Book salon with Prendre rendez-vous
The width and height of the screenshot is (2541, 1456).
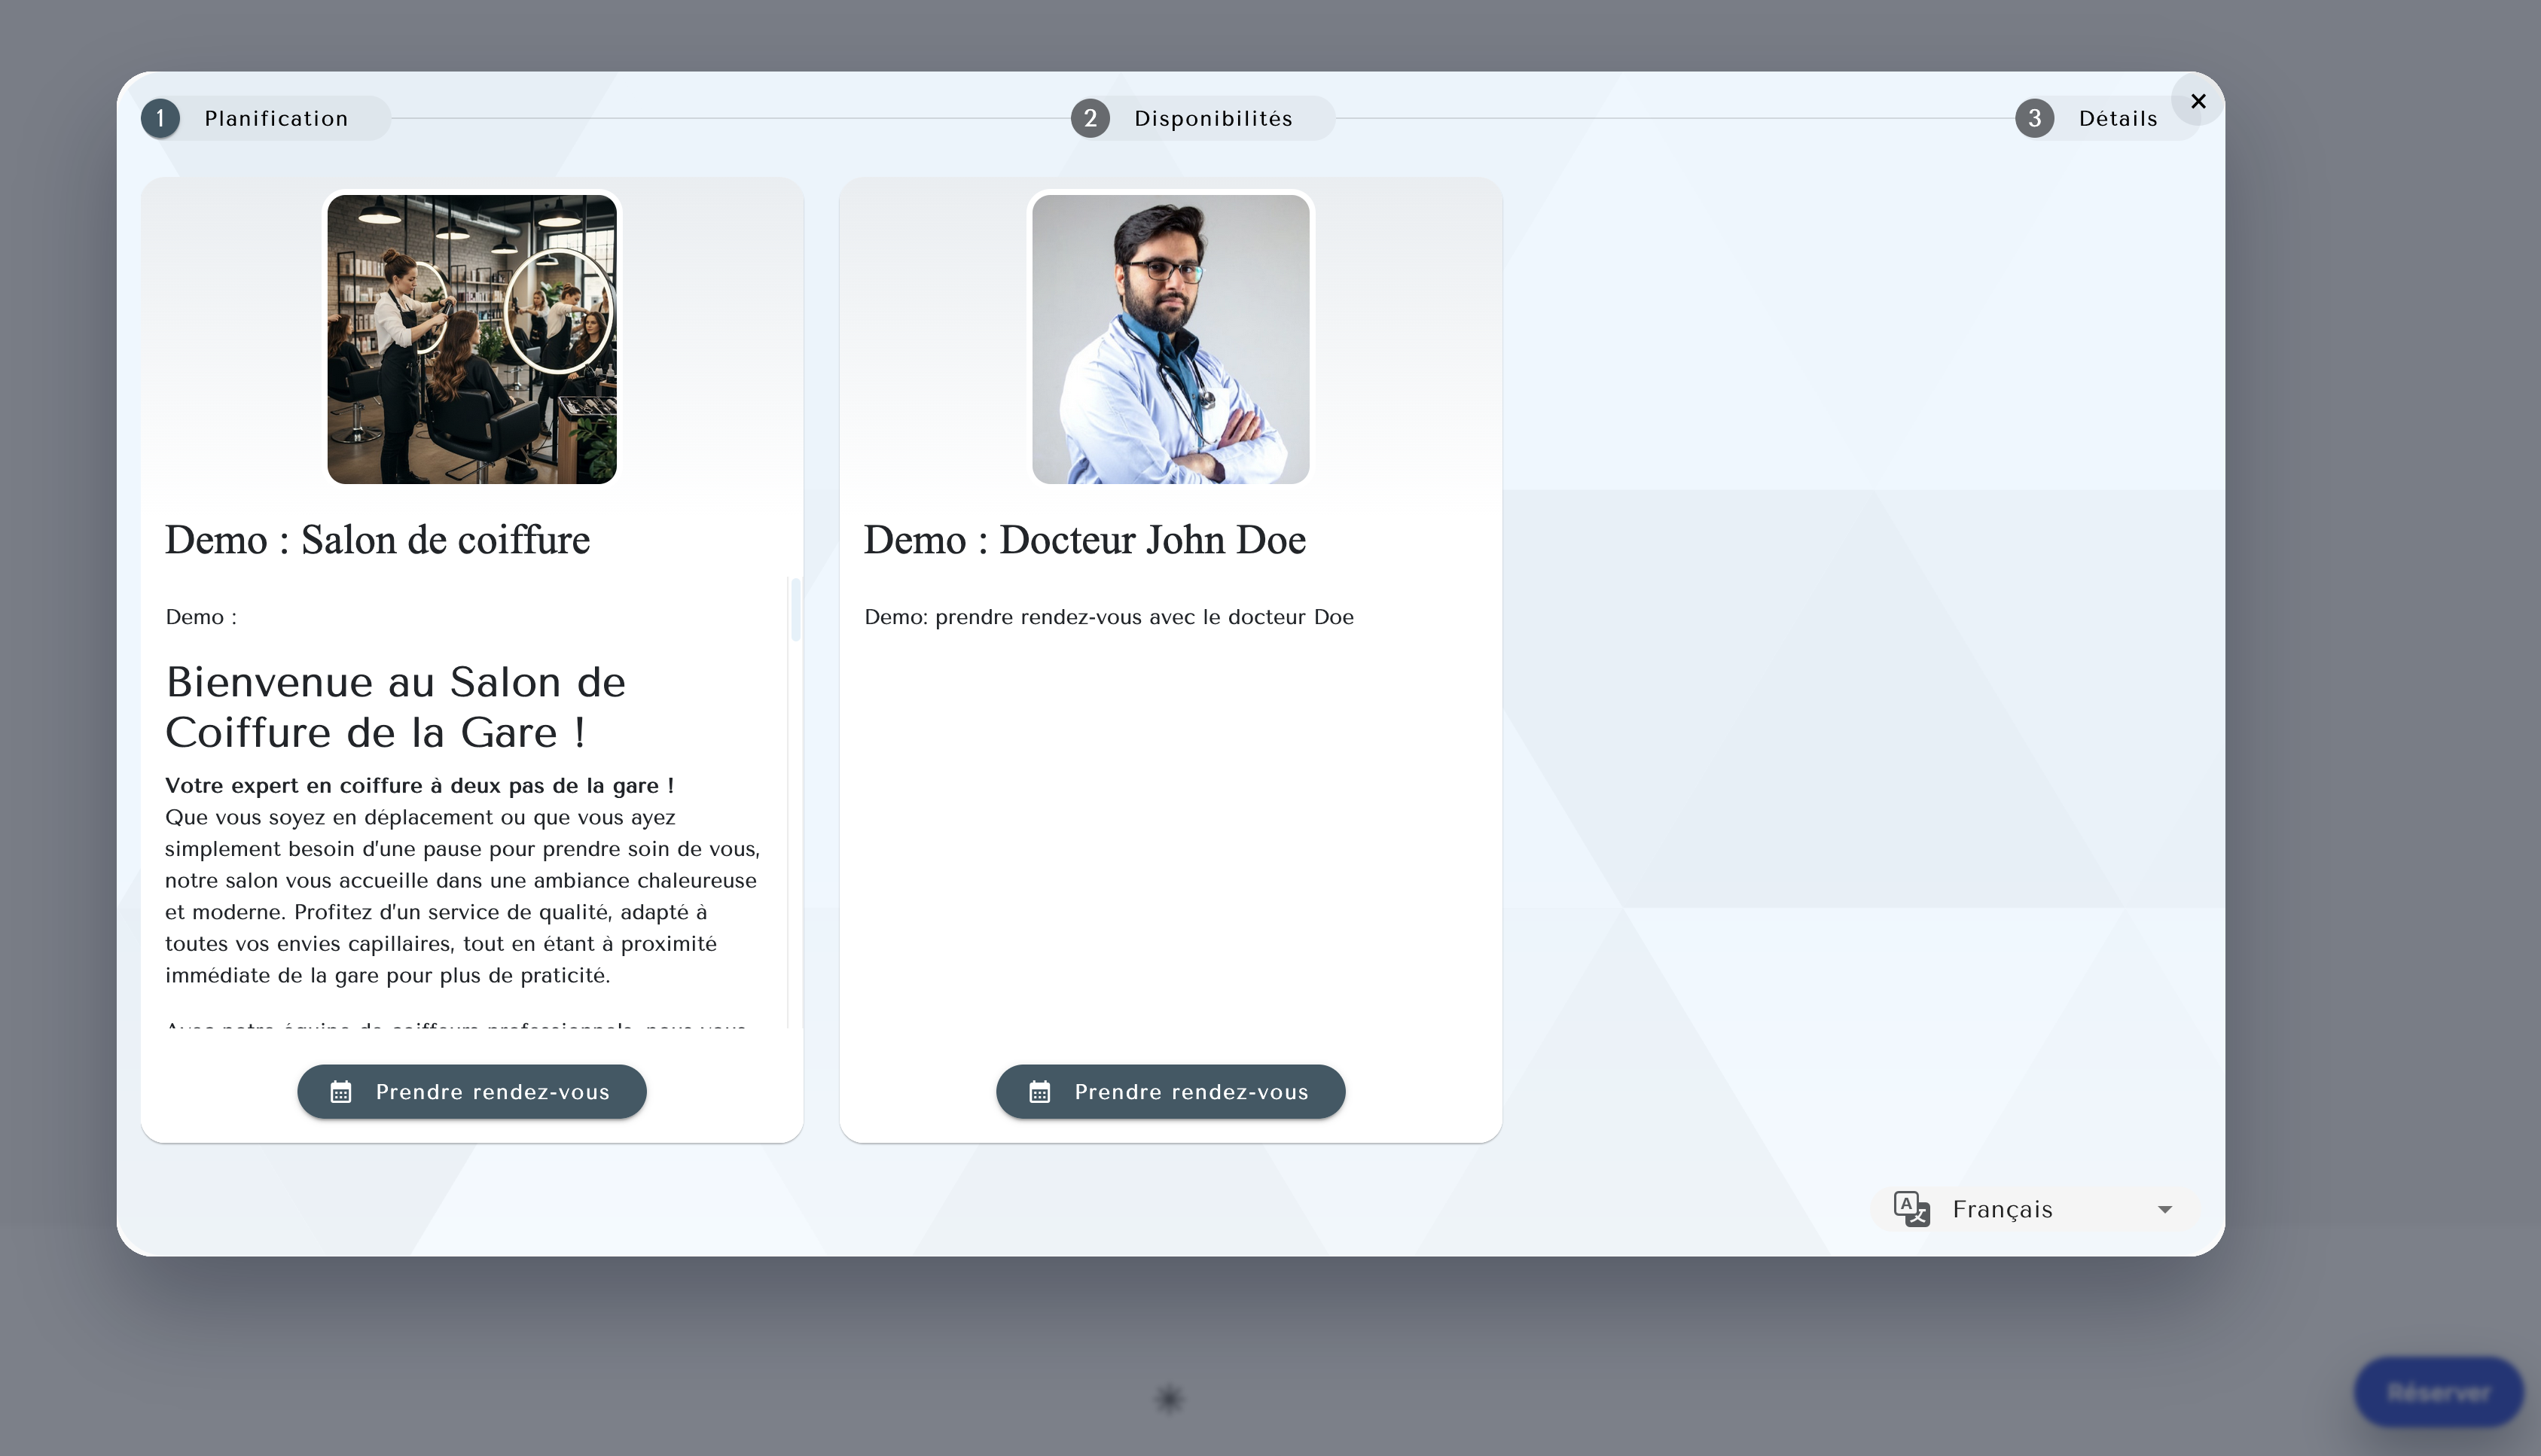pos(491,1092)
